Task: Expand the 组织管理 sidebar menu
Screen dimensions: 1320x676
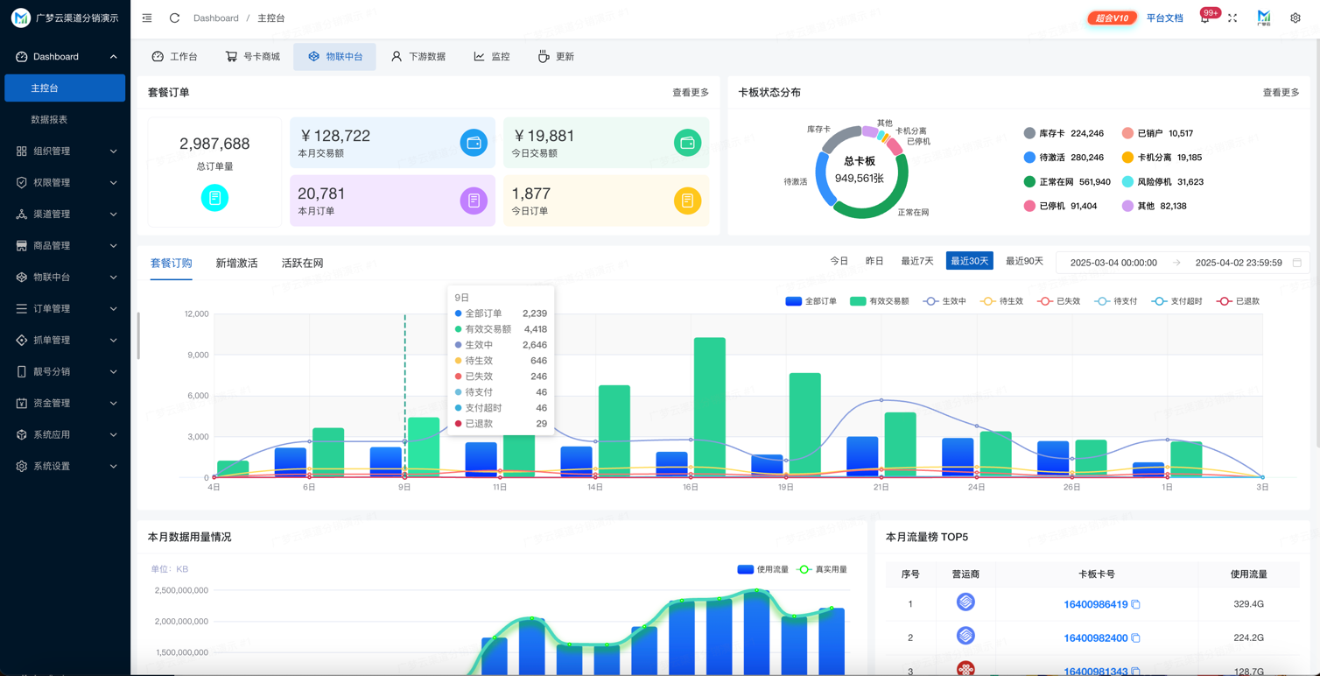Action: click(x=66, y=151)
